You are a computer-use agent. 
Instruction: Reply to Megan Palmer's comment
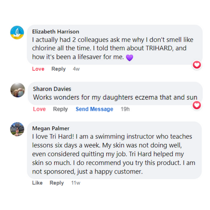pos(57,183)
